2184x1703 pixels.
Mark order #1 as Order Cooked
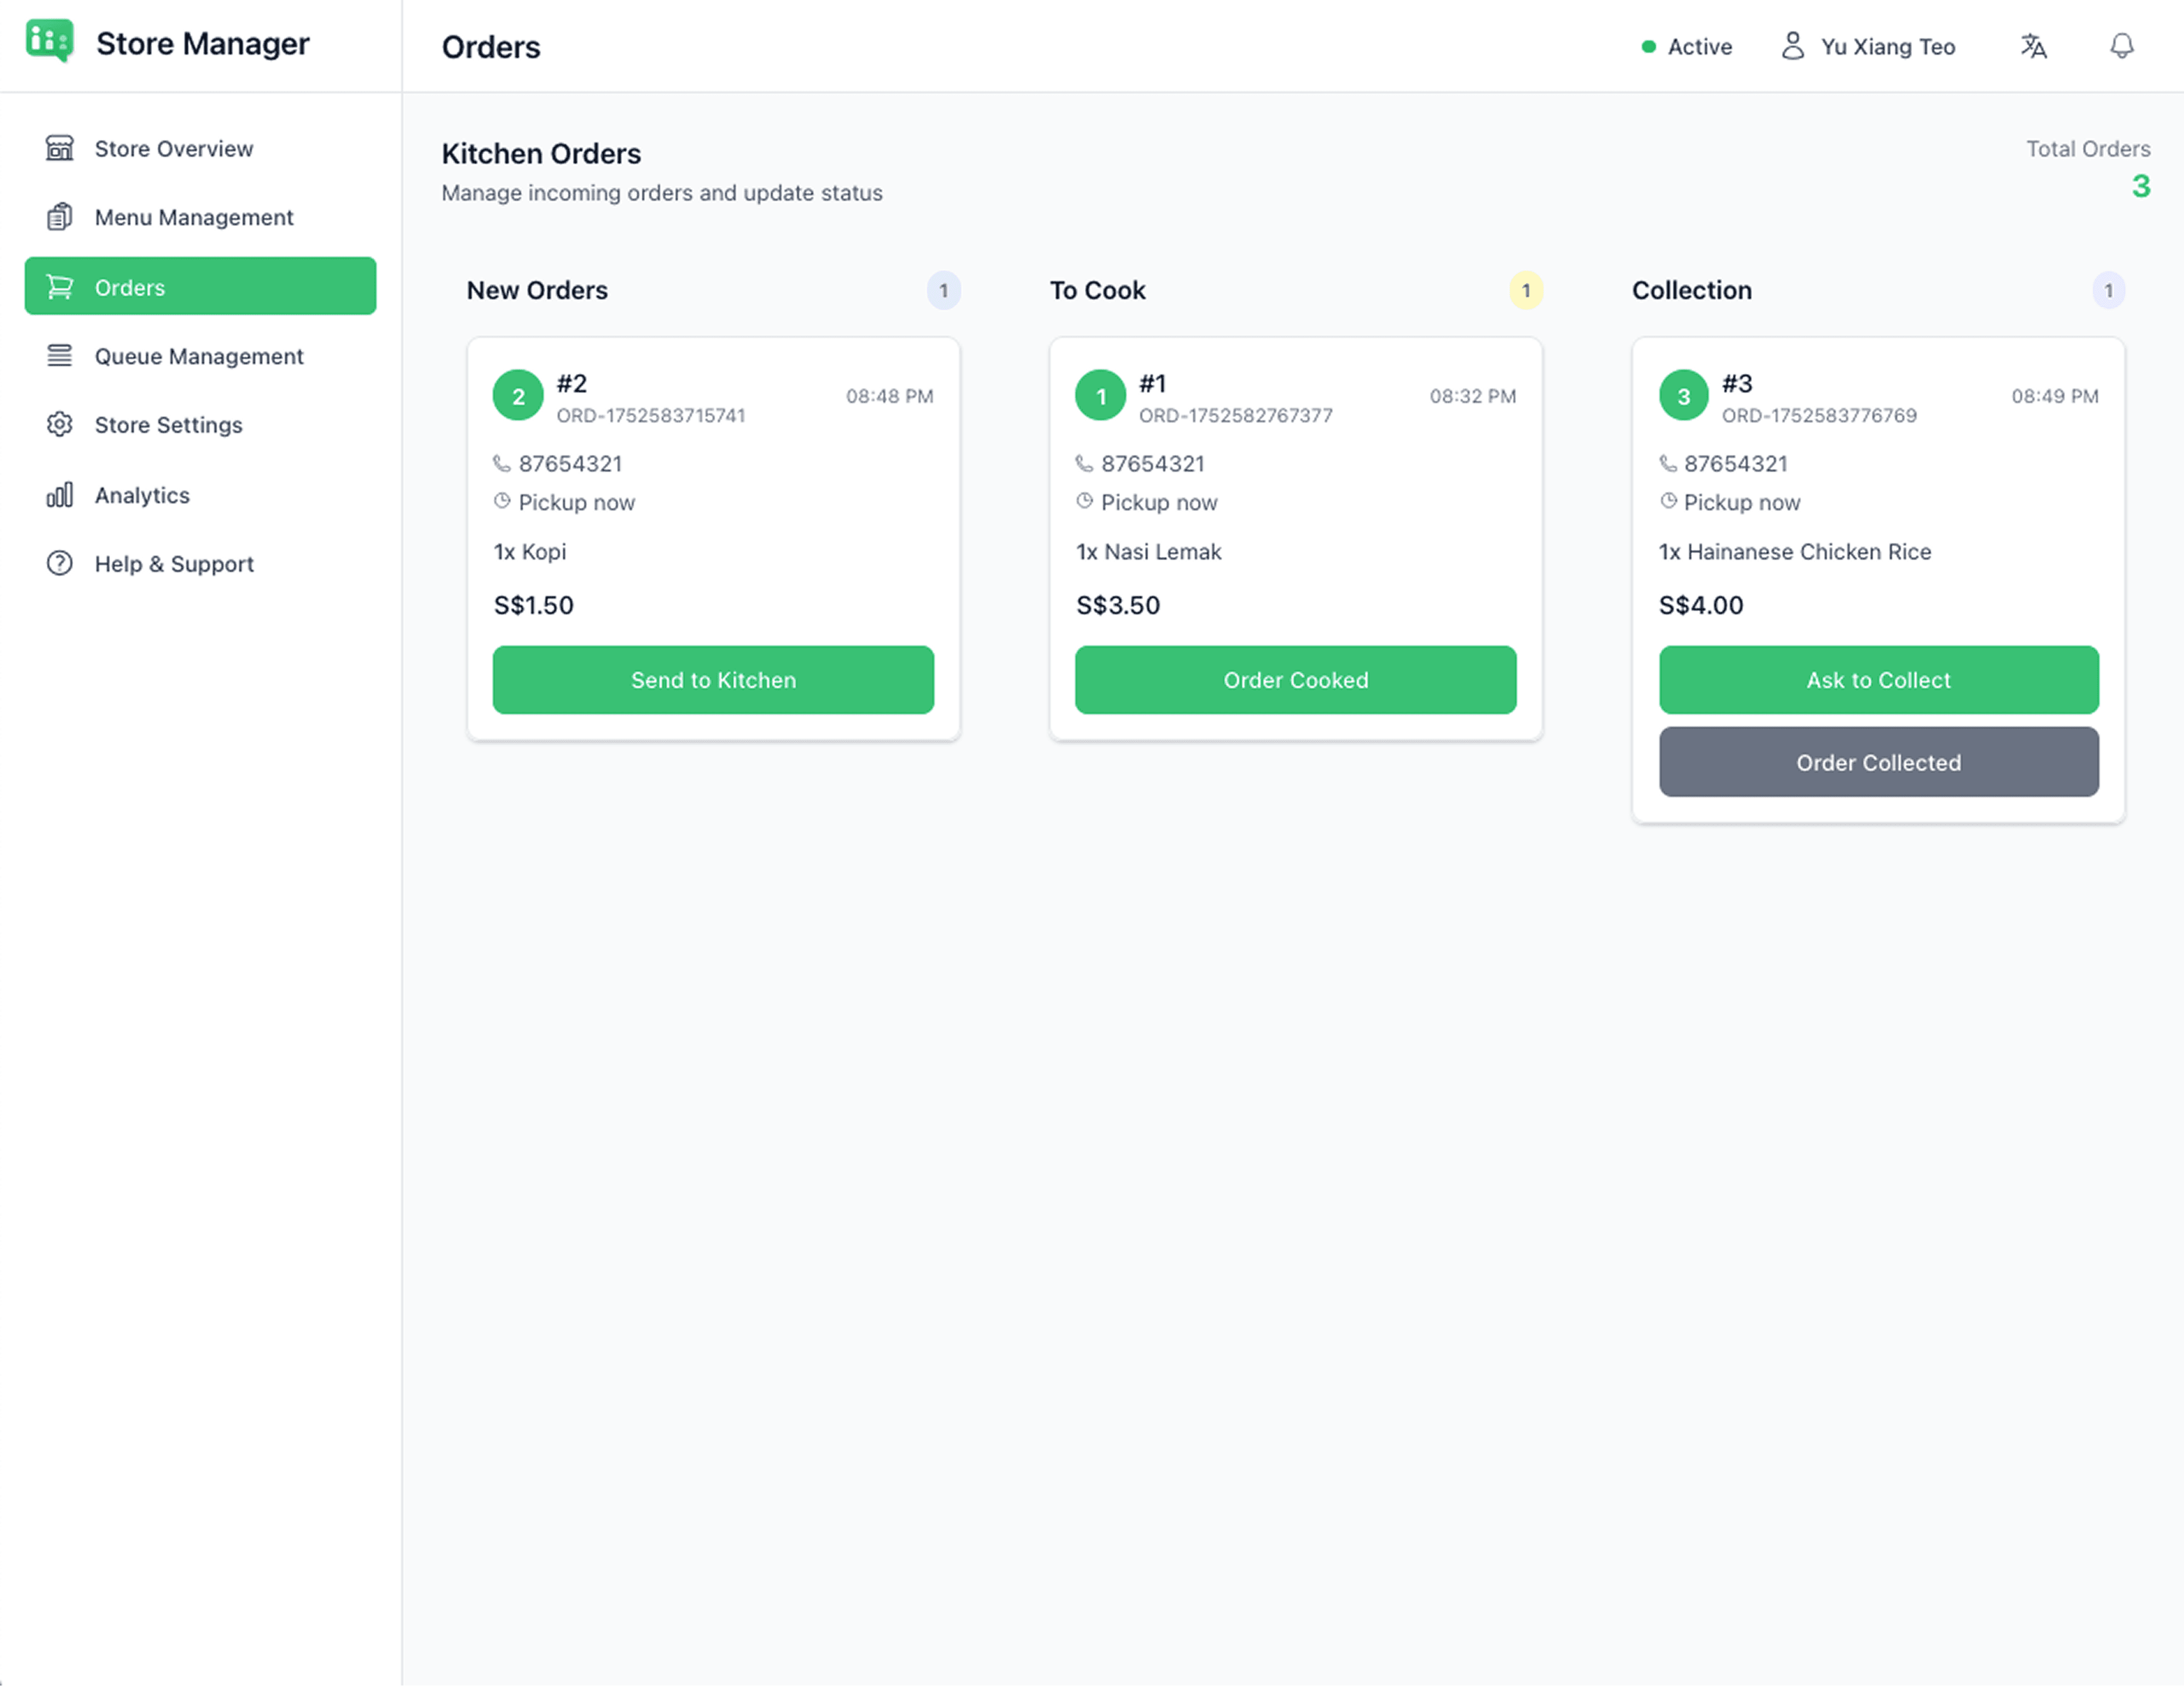pyautogui.click(x=1295, y=680)
